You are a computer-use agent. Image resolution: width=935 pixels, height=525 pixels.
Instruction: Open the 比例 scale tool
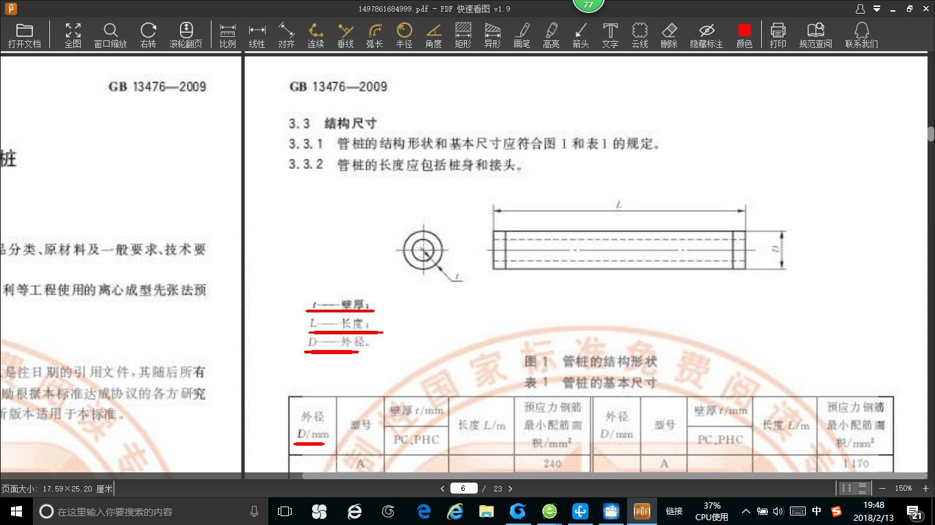(228, 36)
